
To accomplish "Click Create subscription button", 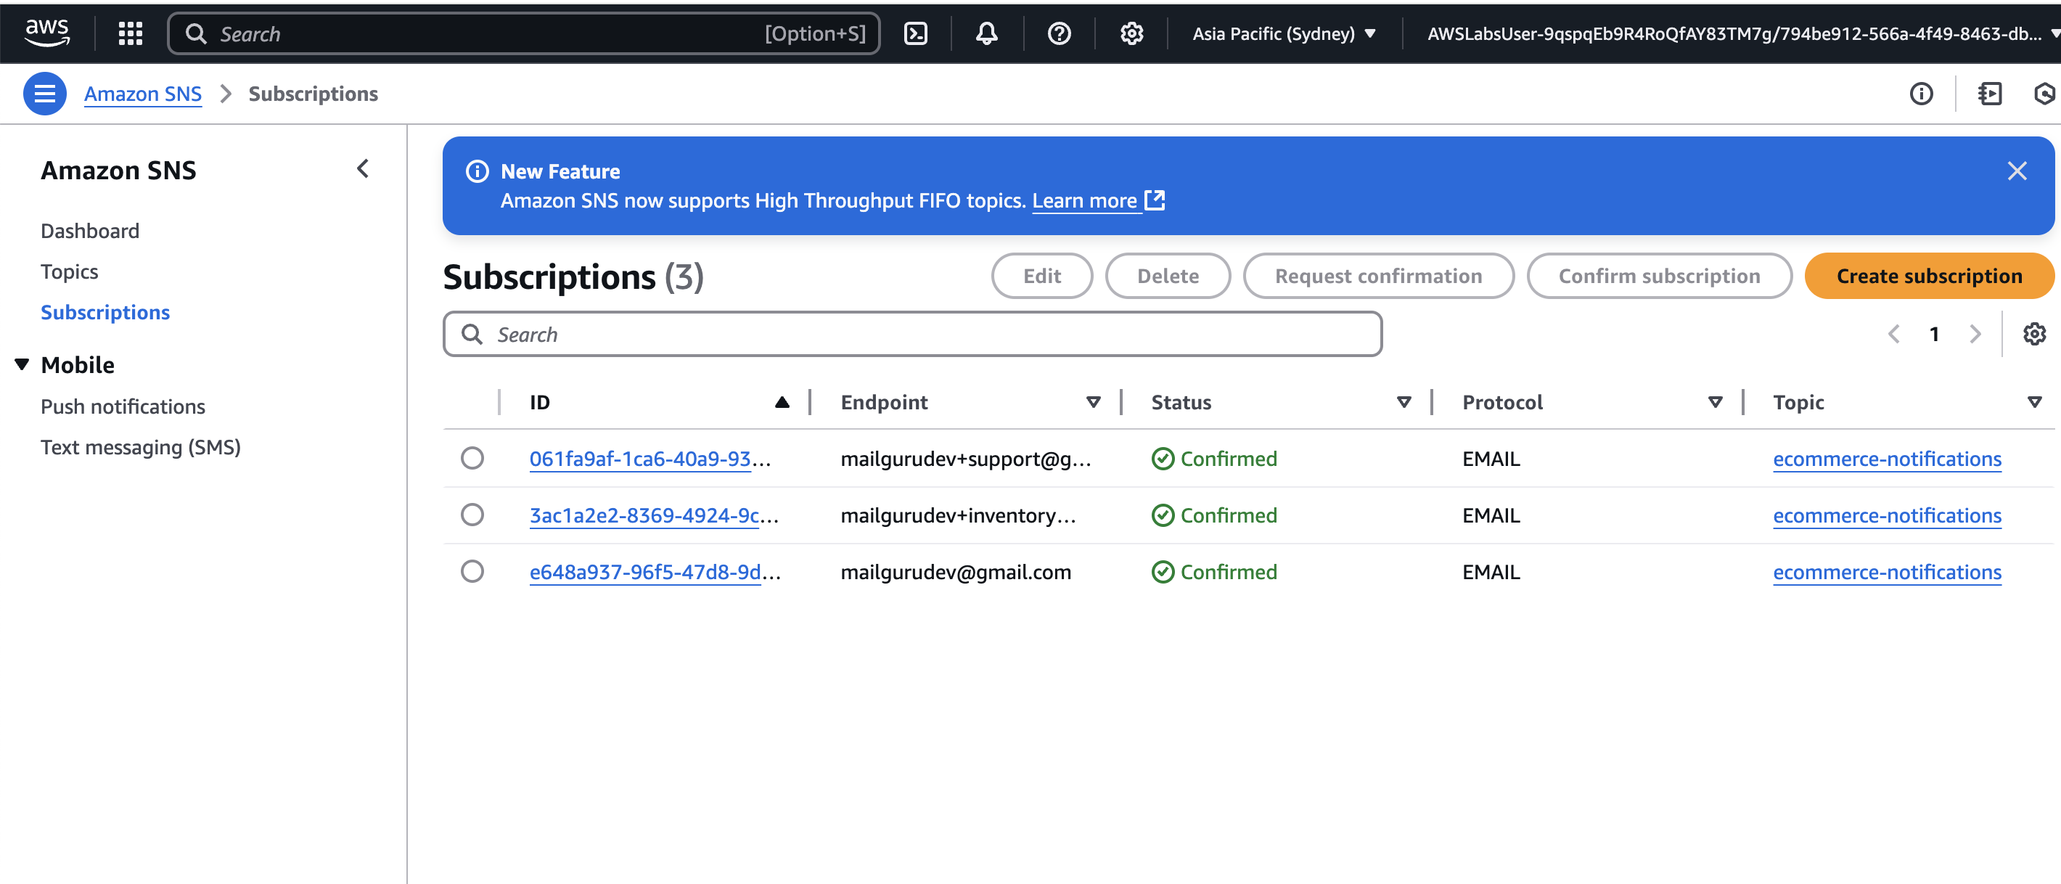I will click(x=1929, y=276).
